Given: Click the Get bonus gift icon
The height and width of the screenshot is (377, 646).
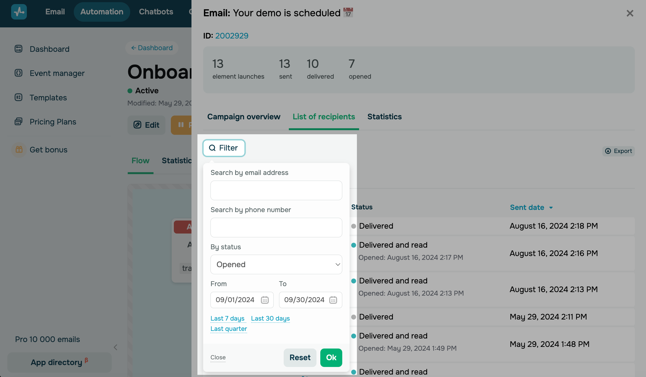Looking at the screenshot, I should click(19, 149).
